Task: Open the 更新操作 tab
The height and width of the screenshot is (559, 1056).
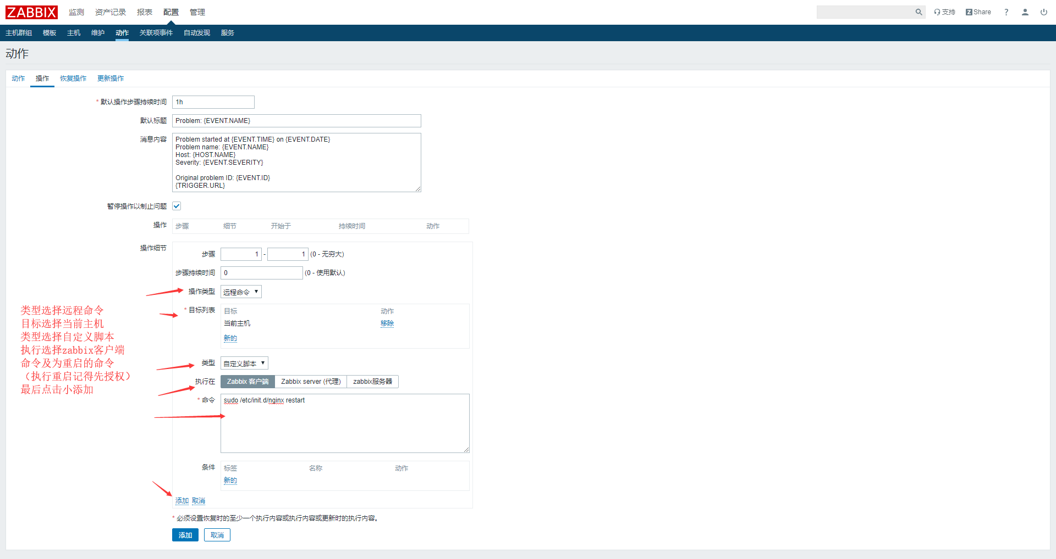Action: [x=111, y=79]
